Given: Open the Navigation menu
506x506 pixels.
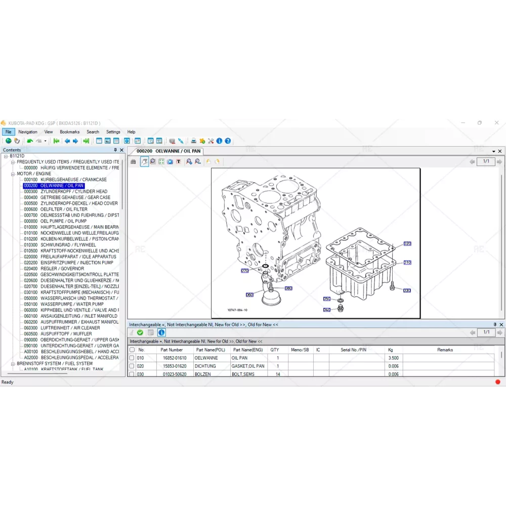Looking at the screenshot, I should click(28, 132).
